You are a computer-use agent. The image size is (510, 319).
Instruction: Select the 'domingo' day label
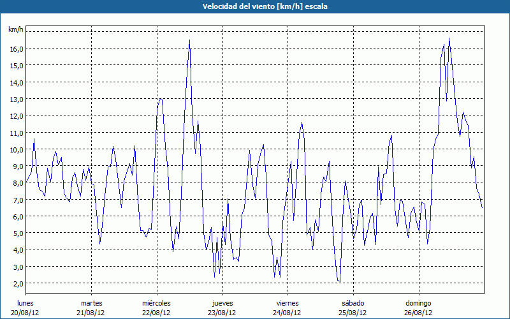418,302
